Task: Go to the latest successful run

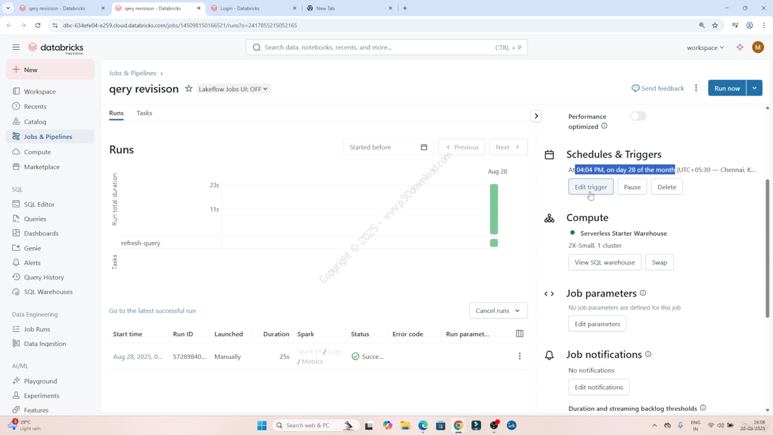Action: pos(152,311)
